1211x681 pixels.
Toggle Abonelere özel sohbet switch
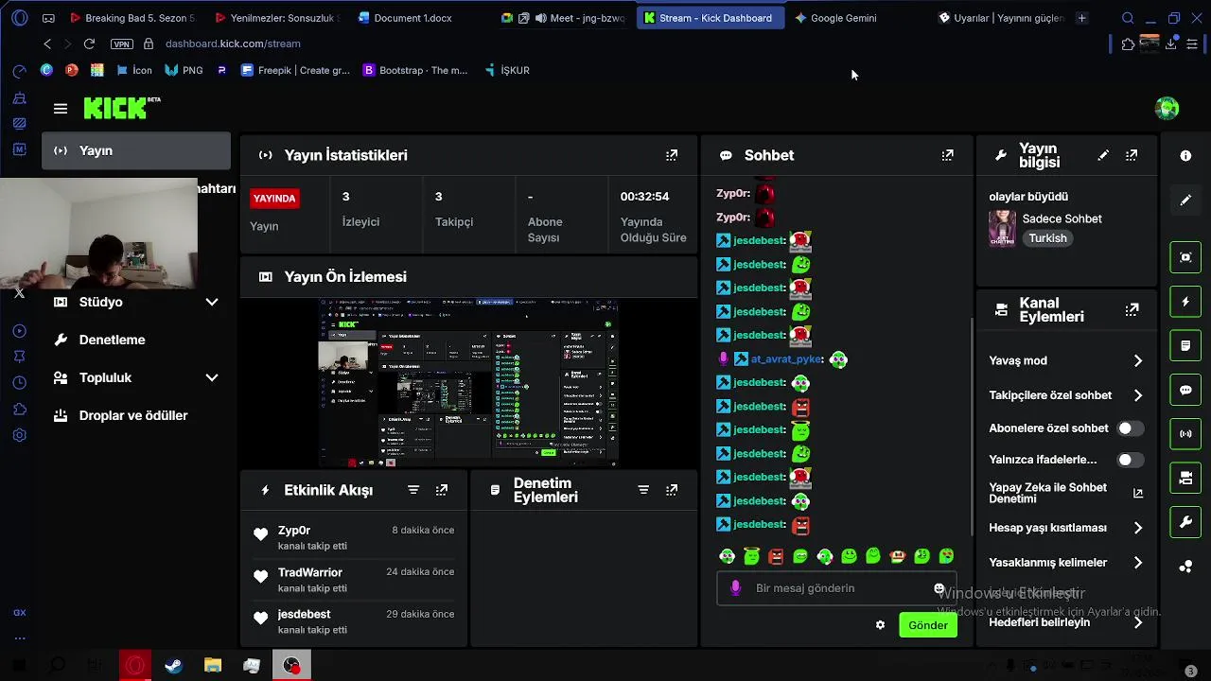pos(1130,428)
